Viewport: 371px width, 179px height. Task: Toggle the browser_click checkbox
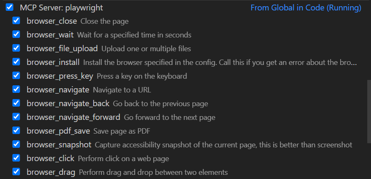[16, 158]
